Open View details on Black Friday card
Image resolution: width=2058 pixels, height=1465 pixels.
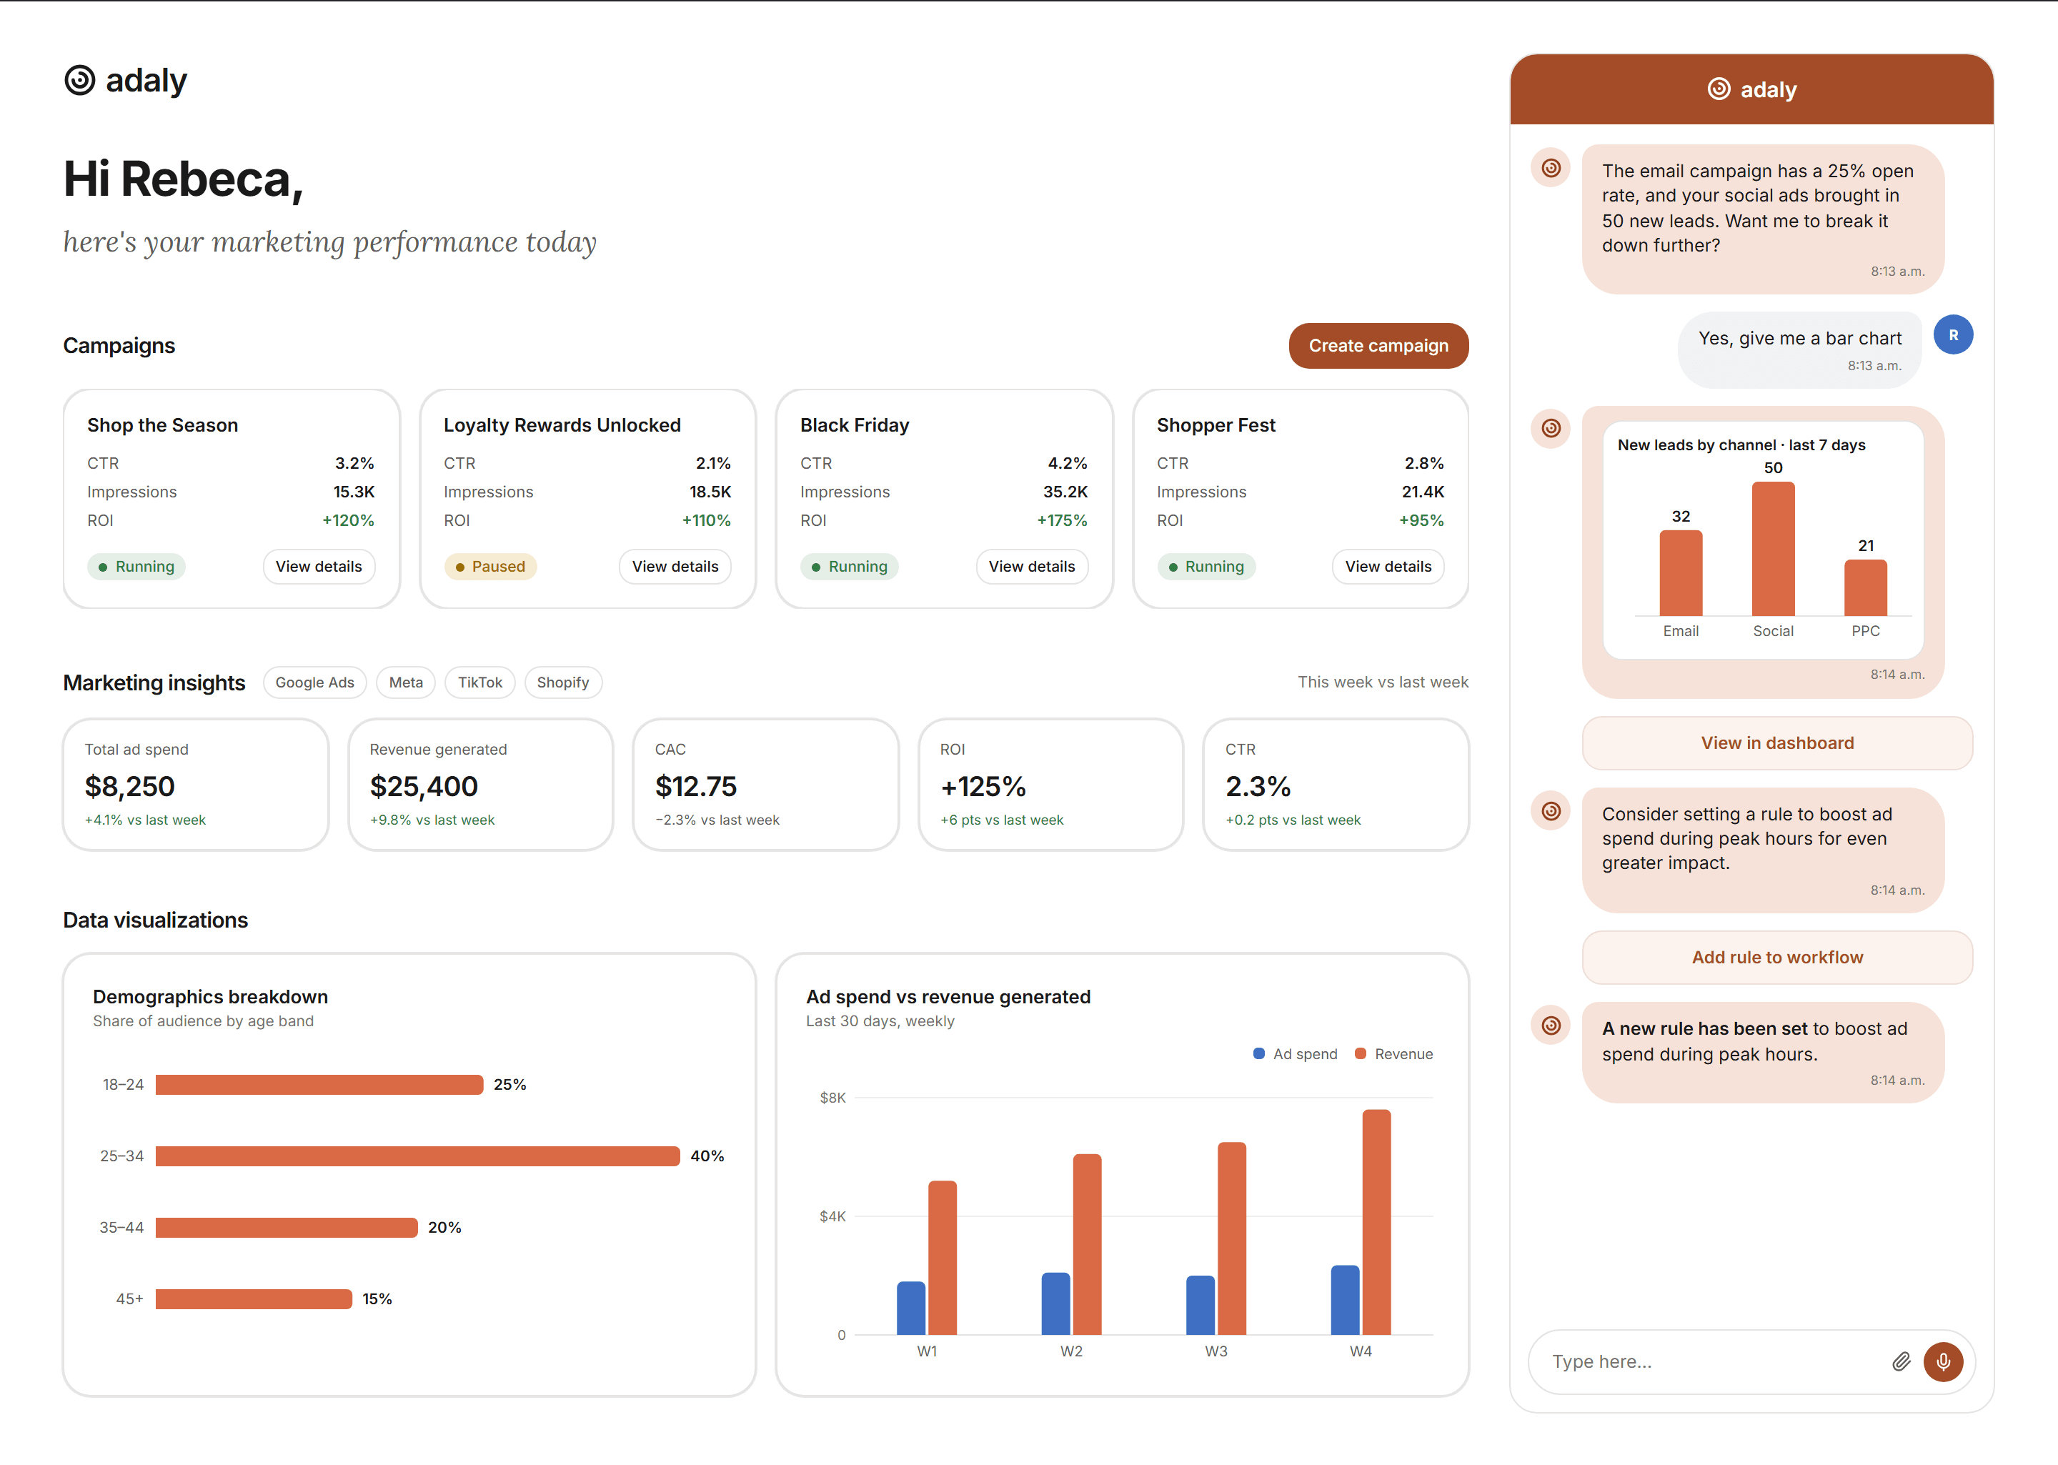tap(1032, 567)
